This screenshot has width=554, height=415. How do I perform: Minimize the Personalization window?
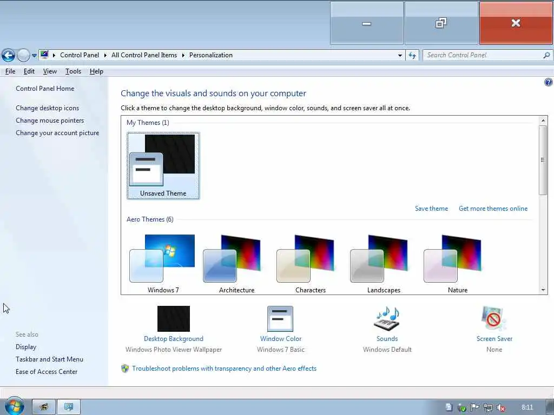point(367,23)
